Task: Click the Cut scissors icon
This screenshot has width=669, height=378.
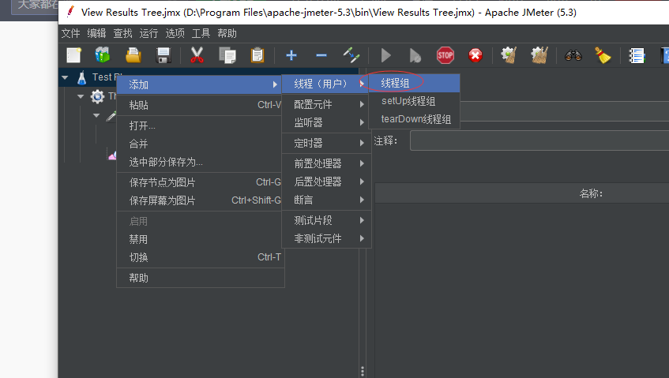Action: tap(197, 55)
